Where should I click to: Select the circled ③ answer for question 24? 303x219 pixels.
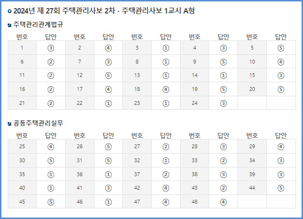[224, 103]
